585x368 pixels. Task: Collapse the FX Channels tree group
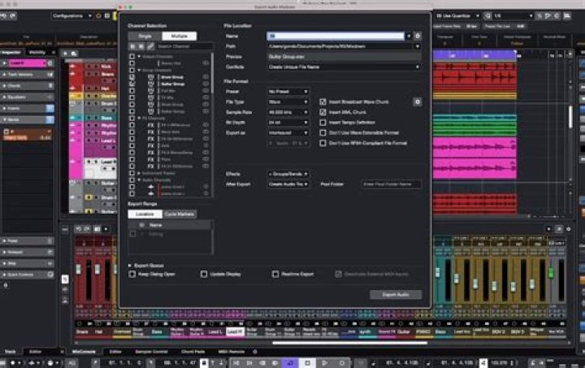[x=139, y=118]
